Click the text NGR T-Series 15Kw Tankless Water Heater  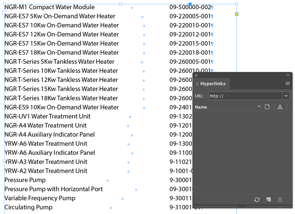(x=61, y=89)
